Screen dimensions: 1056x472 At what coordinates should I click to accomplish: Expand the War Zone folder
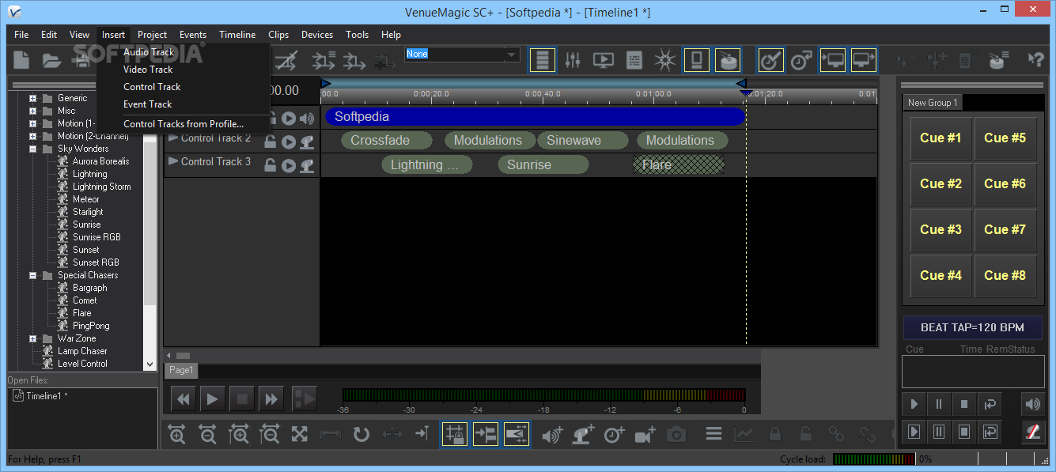point(33,338)
